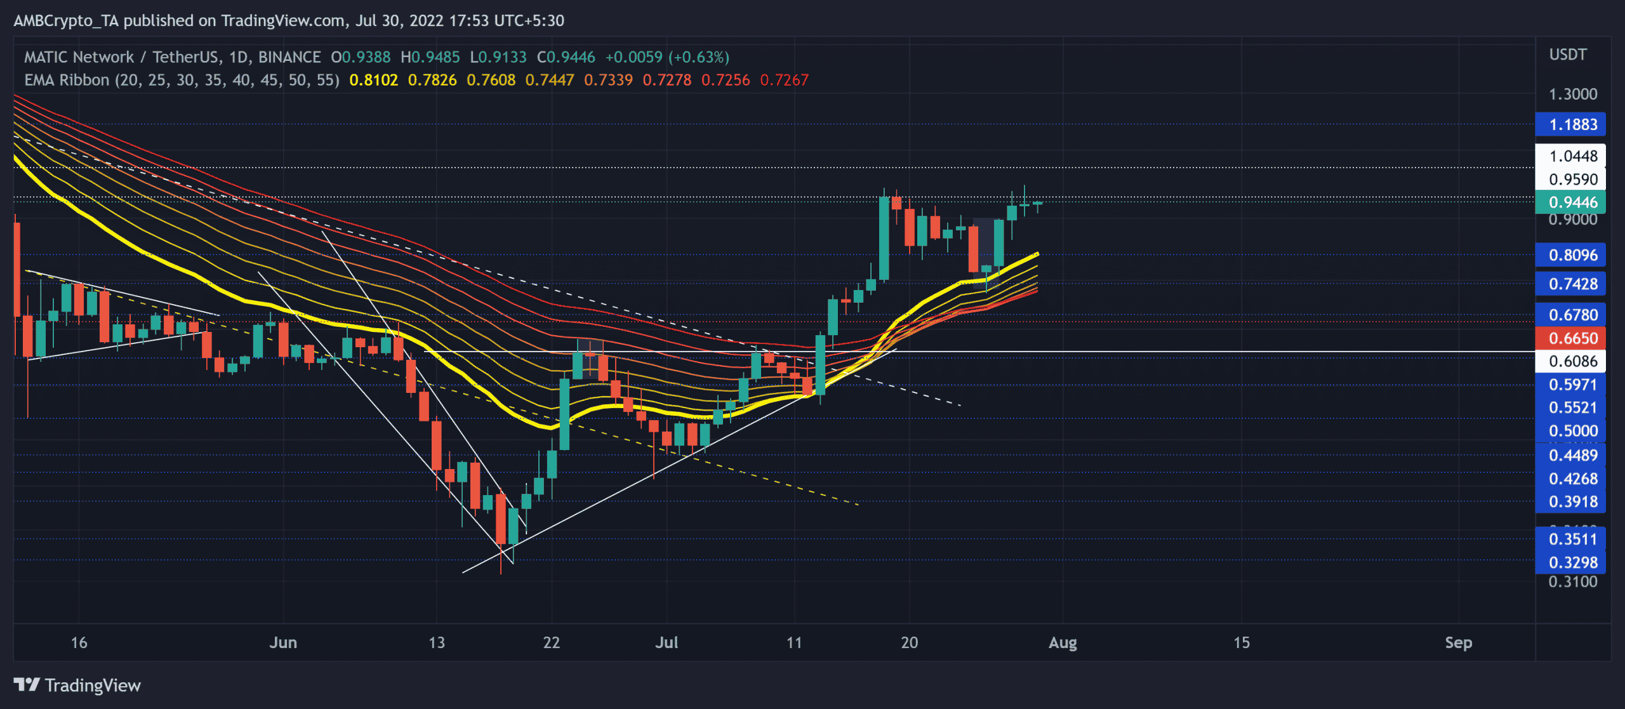Viewport: 1625px width, 709px height.
Task: Click the yellow 0.8102 EMA value
Action: [x=373, y=80]
